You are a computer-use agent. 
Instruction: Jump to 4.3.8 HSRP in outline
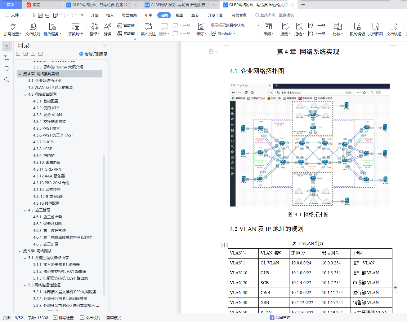point(43,149)
